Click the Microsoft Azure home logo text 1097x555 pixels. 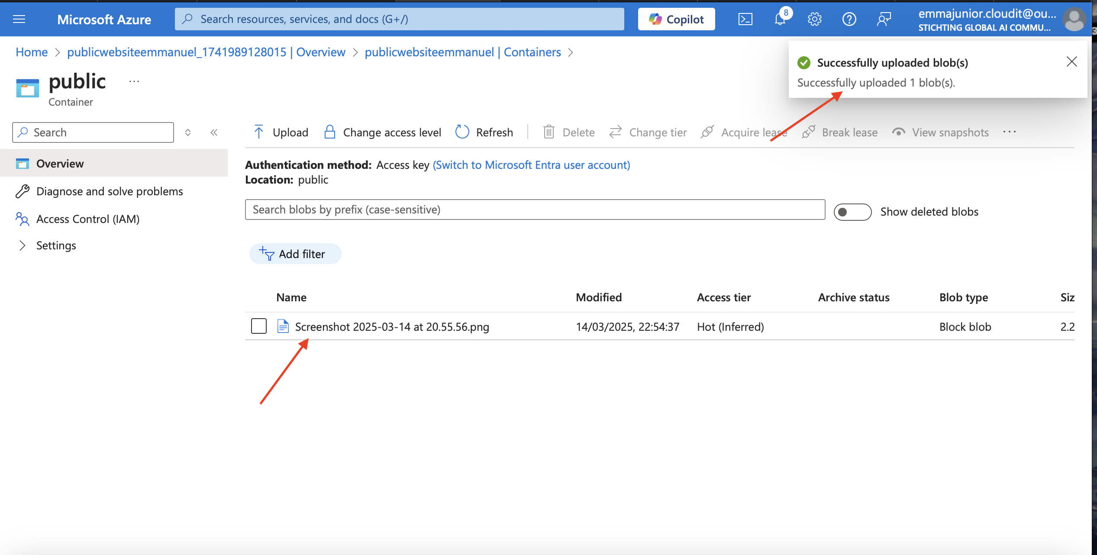(x=104, y=19)
